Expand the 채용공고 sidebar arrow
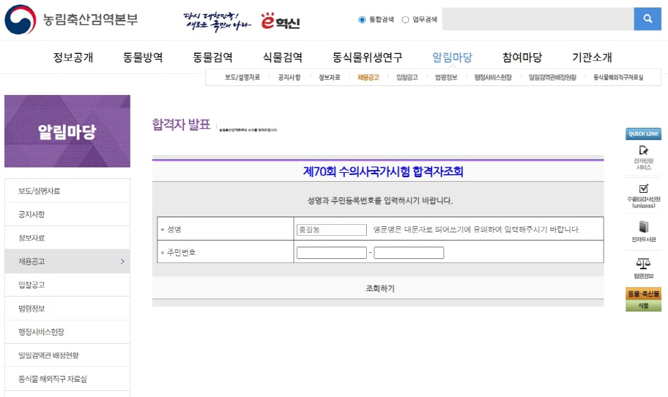 [123, 261]
